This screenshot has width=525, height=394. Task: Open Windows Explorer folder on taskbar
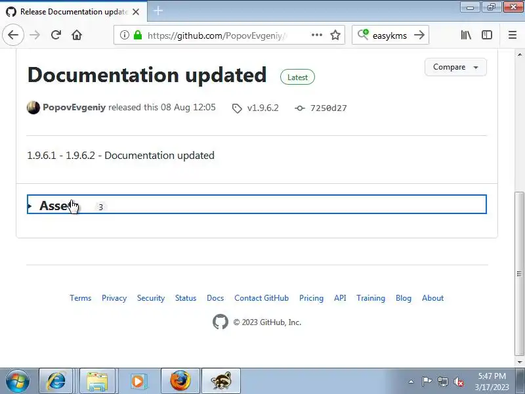(96, 381)
